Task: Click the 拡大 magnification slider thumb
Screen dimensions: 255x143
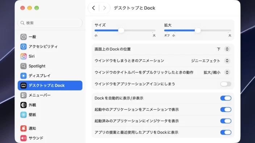Action: [x=198, y=30]
